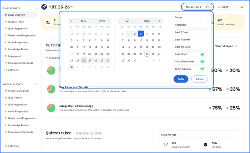
Task: Collapse the Student Reports section
Action: pyautogui.click(x=36, y=84)
